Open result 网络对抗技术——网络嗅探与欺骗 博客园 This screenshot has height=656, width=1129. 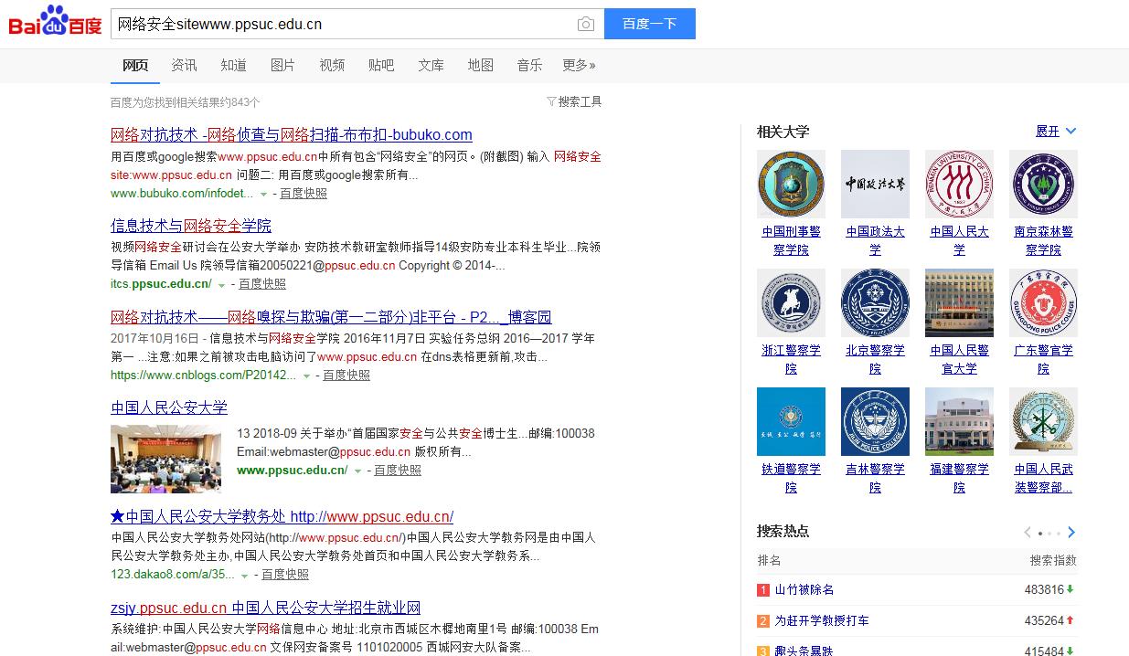pos(331,317)
